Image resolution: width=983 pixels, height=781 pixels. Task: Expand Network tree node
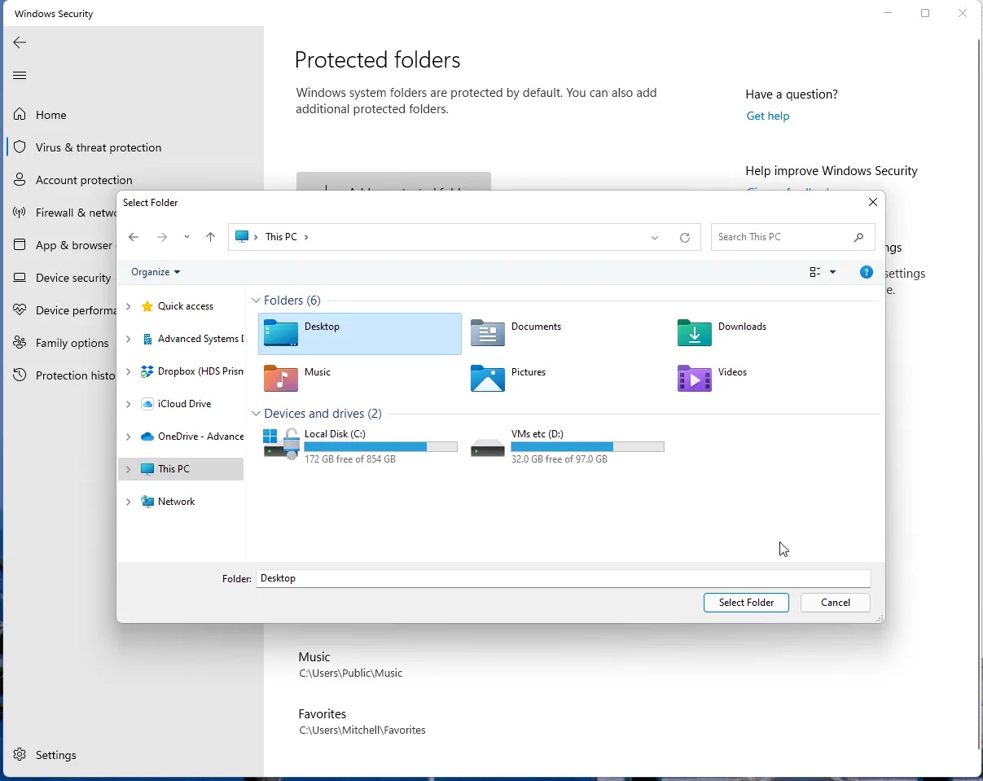click(128, 502)
